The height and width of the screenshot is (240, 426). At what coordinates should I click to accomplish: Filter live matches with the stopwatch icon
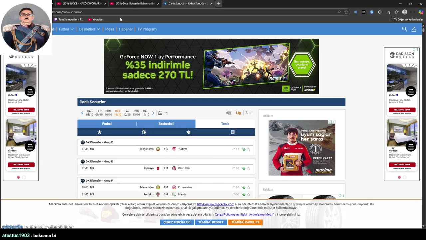(x=144, y=132)
